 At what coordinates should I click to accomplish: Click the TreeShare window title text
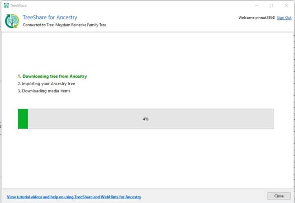18,5
